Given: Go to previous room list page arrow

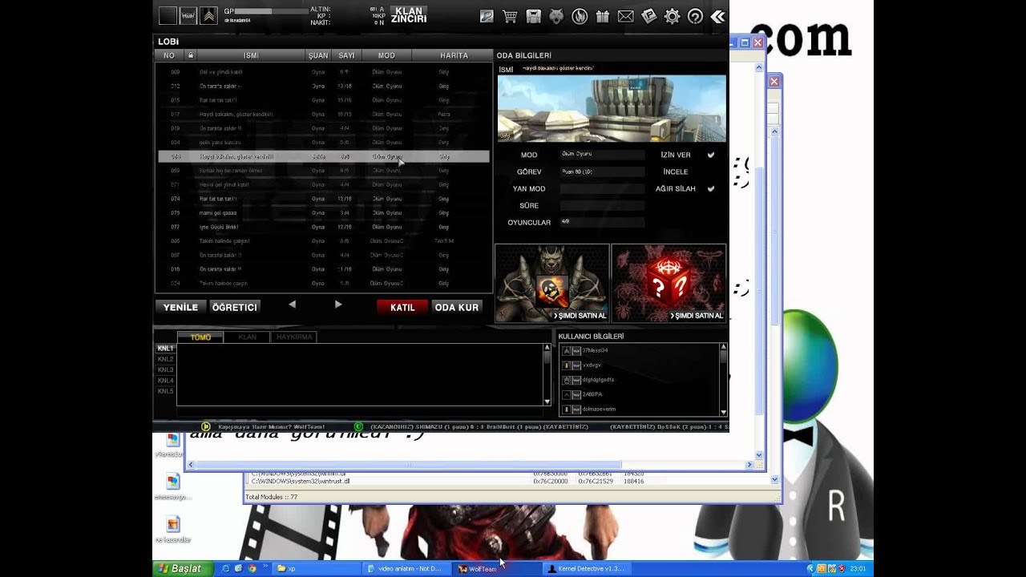Looking at the screenshot, I should 292,305.
